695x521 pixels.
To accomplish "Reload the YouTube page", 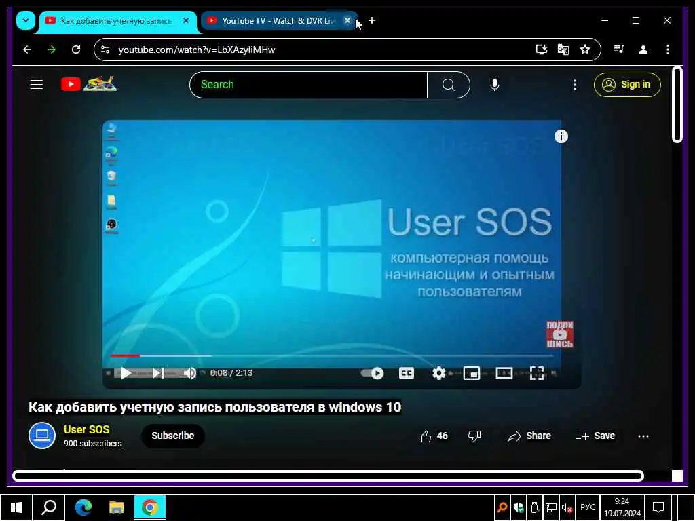I will [76, 50].
